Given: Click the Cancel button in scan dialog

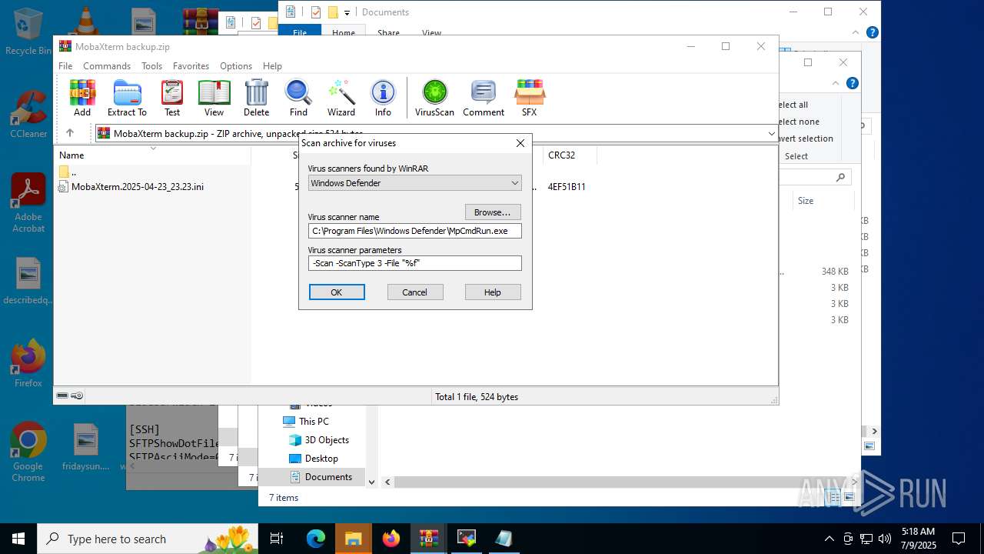Looking at the screenshot, I should click(x=414, y=292).
